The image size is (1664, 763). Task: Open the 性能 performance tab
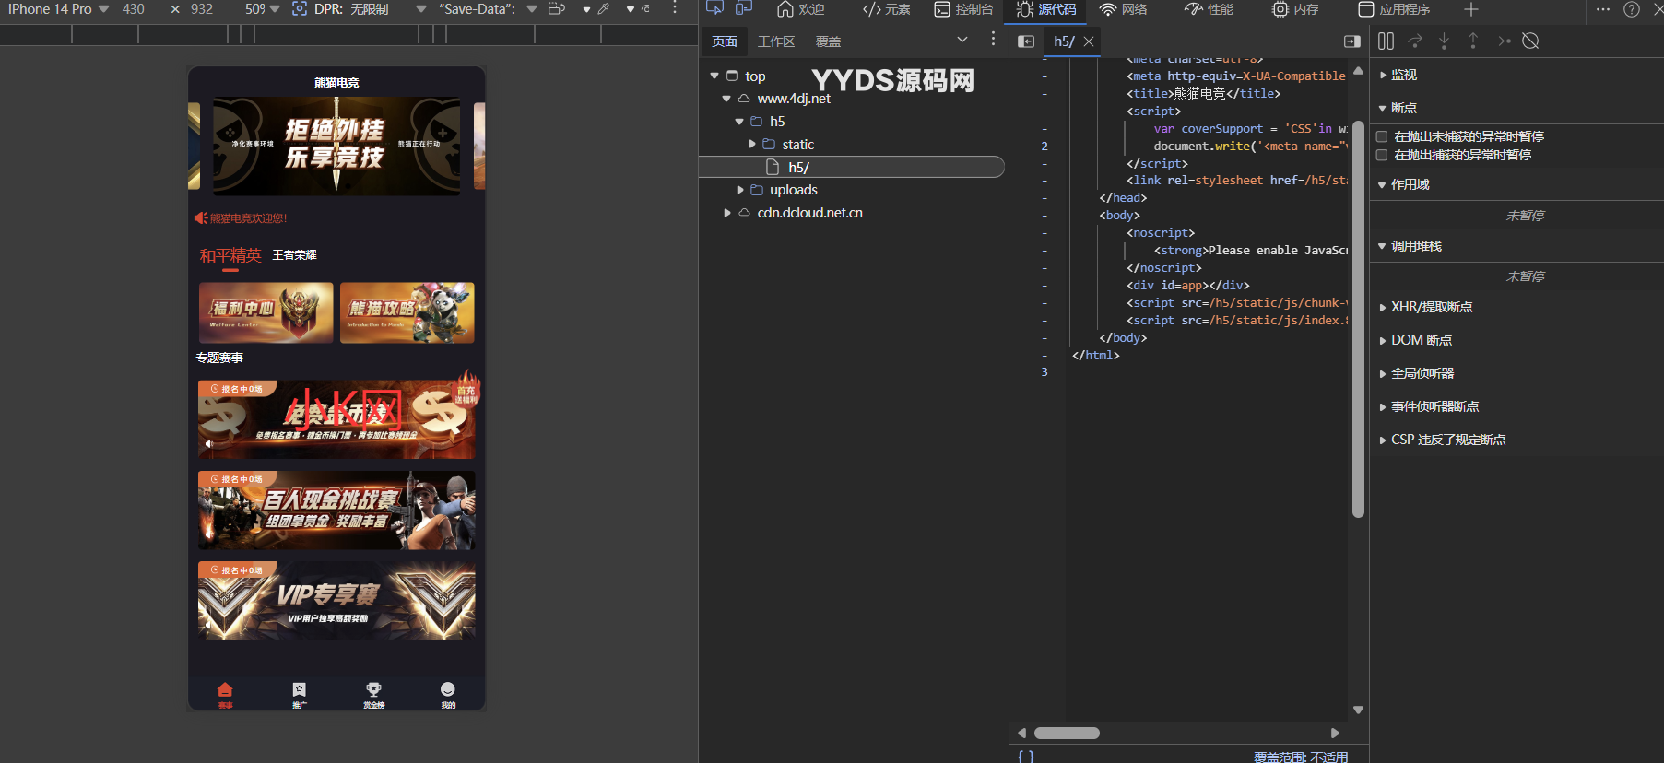1209,9
